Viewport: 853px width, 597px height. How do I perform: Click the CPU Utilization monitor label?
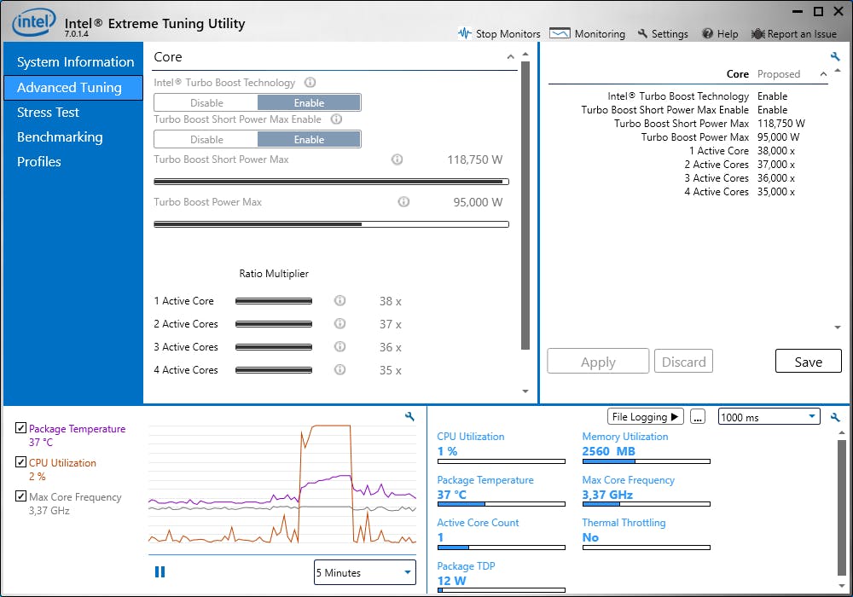coord(471,437)
